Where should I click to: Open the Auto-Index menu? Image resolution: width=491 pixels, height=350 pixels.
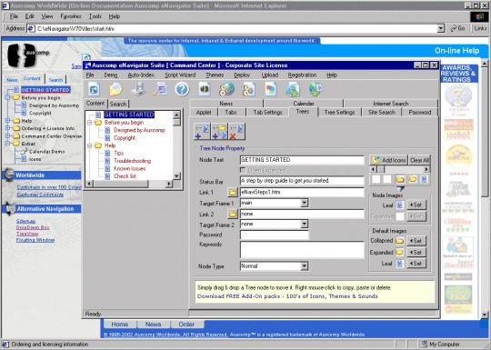pyautogui.click(x=141, y=75)
